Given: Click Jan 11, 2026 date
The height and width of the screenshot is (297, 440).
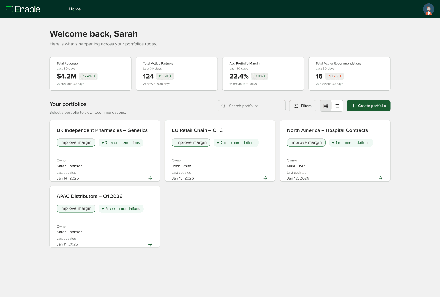Looking at the screenshot, I should coord(67,244).
